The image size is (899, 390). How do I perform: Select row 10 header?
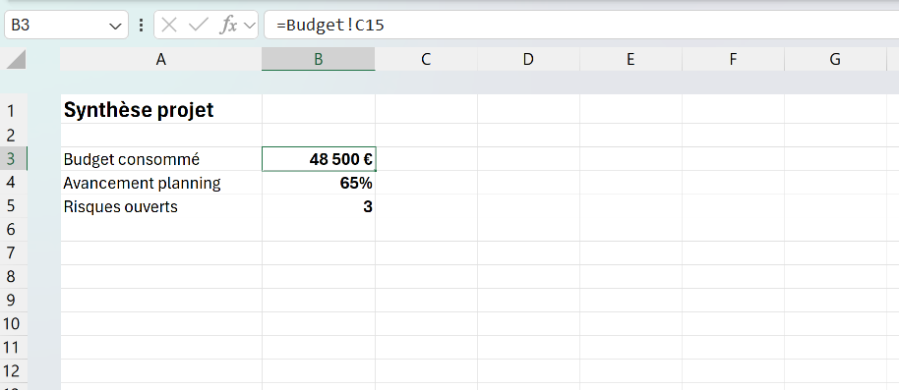(14, 323)
